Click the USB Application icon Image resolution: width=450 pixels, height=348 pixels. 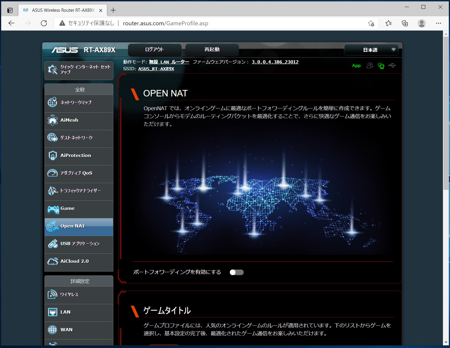click(x=52, y=243)
